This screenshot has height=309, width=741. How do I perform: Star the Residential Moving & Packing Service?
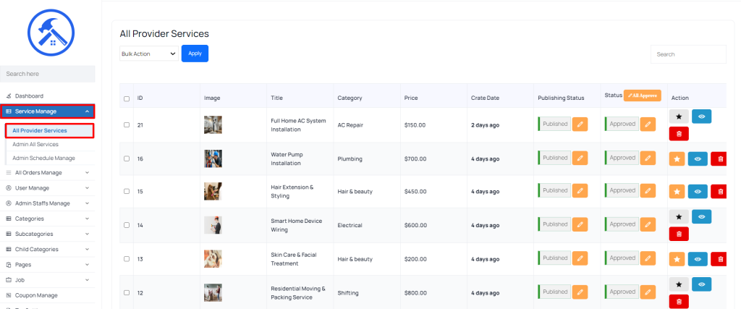click(679, 284)
